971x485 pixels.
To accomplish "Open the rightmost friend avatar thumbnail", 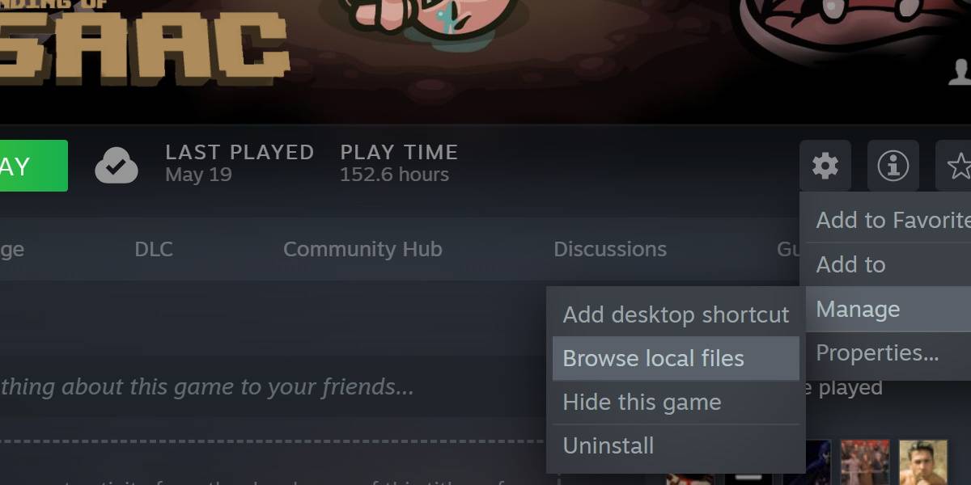I will (923, 462).
